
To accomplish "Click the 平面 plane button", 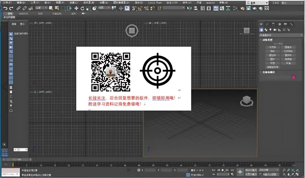I will point(288,63).
